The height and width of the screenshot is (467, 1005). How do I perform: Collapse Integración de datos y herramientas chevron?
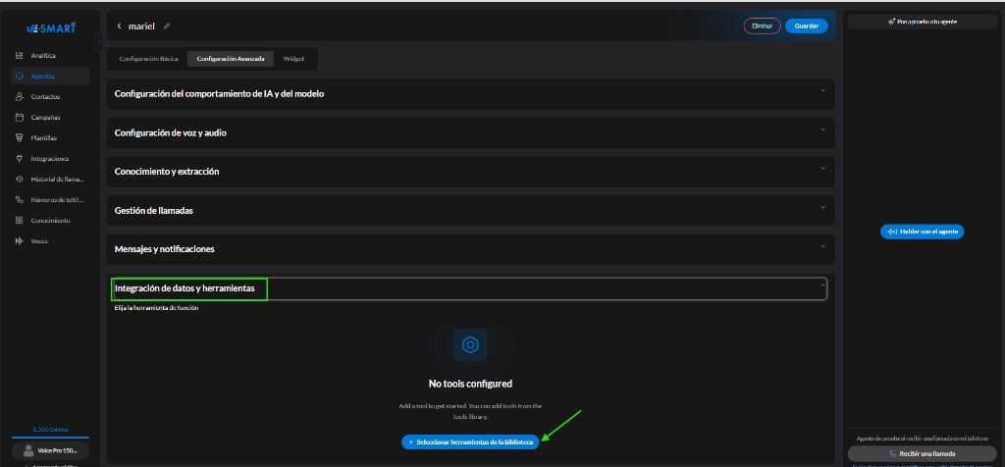click(x=823, y=285)
